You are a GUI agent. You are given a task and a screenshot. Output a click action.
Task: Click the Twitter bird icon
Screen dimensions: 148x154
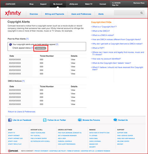(x=45, y=120)
